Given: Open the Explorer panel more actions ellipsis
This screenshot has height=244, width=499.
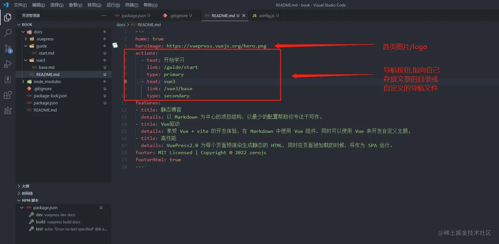Looking at the screenshot, I should tap(104, 15).
